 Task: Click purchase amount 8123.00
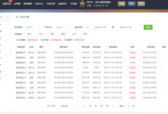[x=85, y=53]
